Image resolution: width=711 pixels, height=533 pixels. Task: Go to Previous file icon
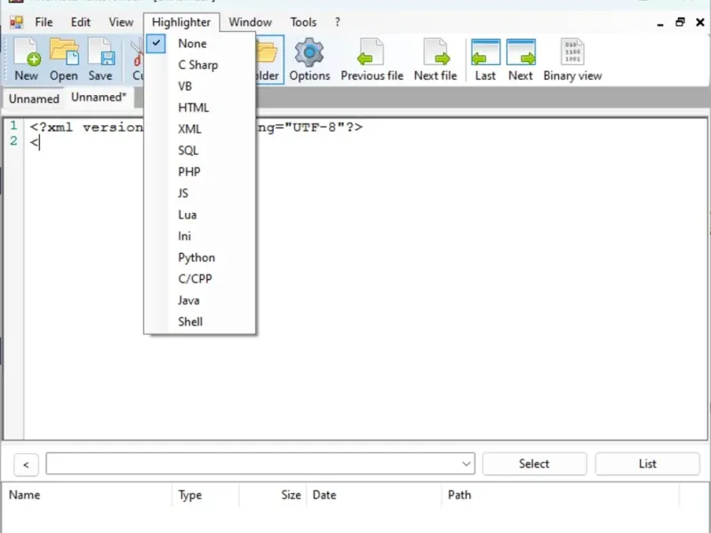(x=371, y=60)
